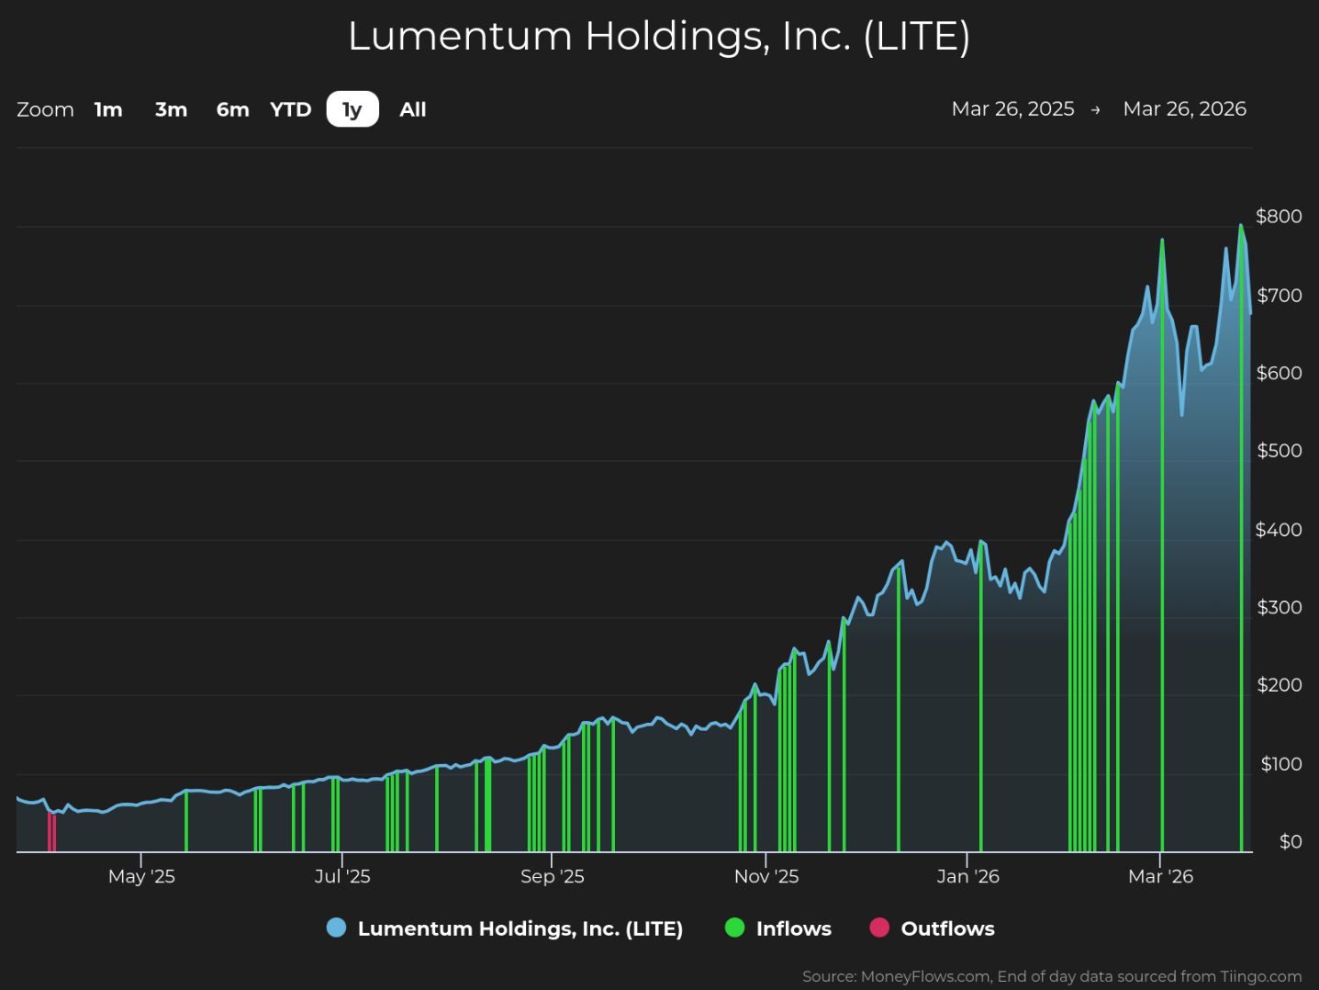Choose the 1y zoom range

tap(352, 109)
